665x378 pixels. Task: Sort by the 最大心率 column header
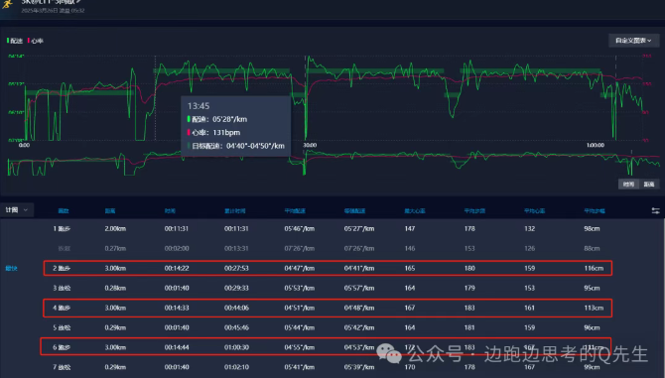415,210
